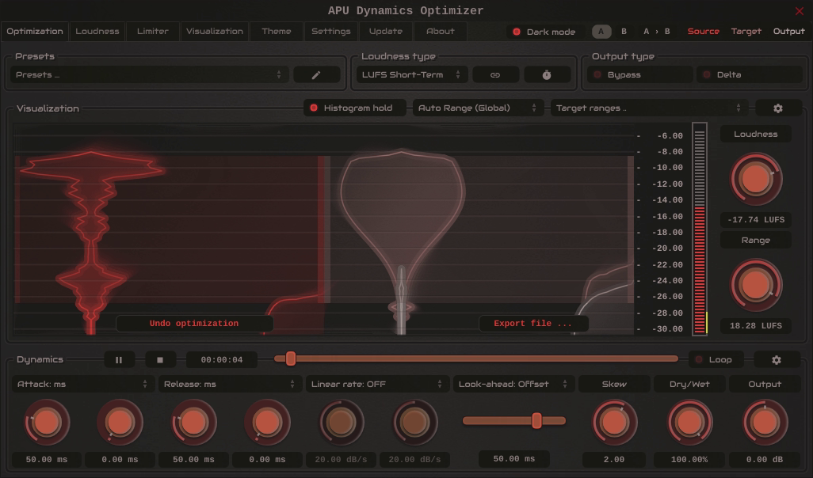Click the playback position slider handle
Screen dimensions: 813x478
[291, 358]
